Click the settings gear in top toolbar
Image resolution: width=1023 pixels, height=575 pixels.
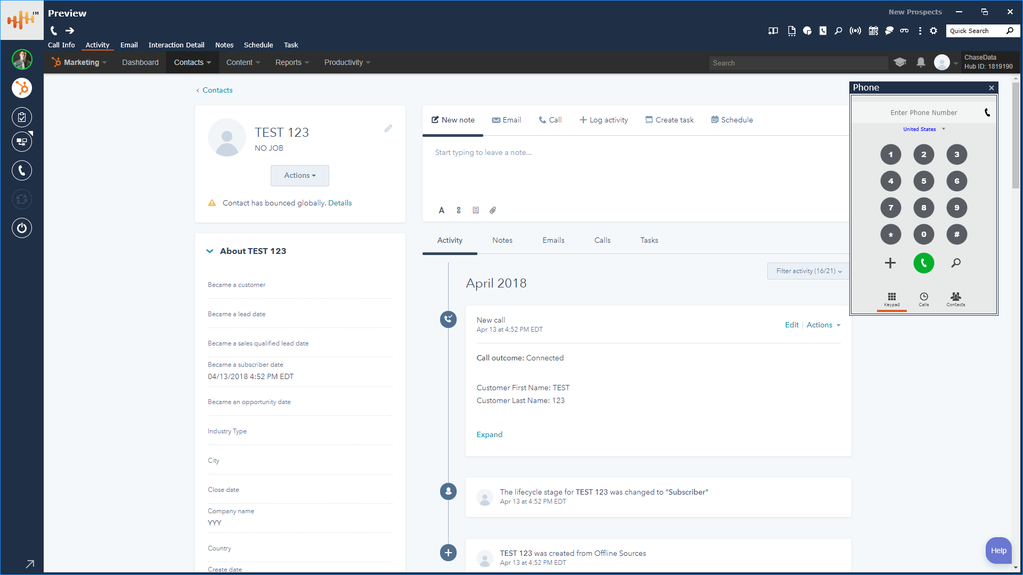[x=933, y=31]
